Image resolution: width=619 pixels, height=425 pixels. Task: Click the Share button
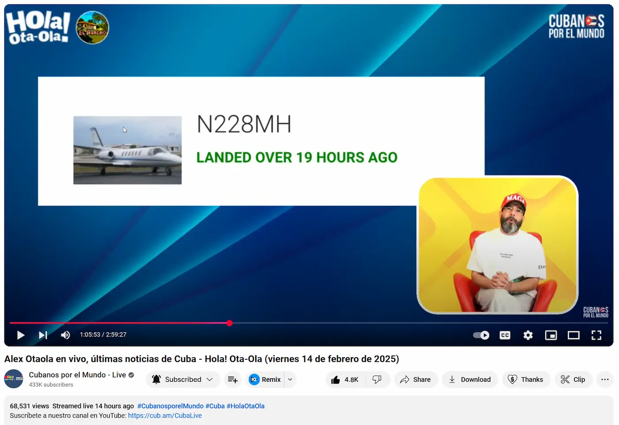coord(416,379)
